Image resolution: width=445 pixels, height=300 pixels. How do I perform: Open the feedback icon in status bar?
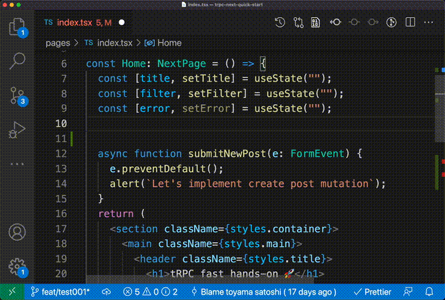[408, 292]
